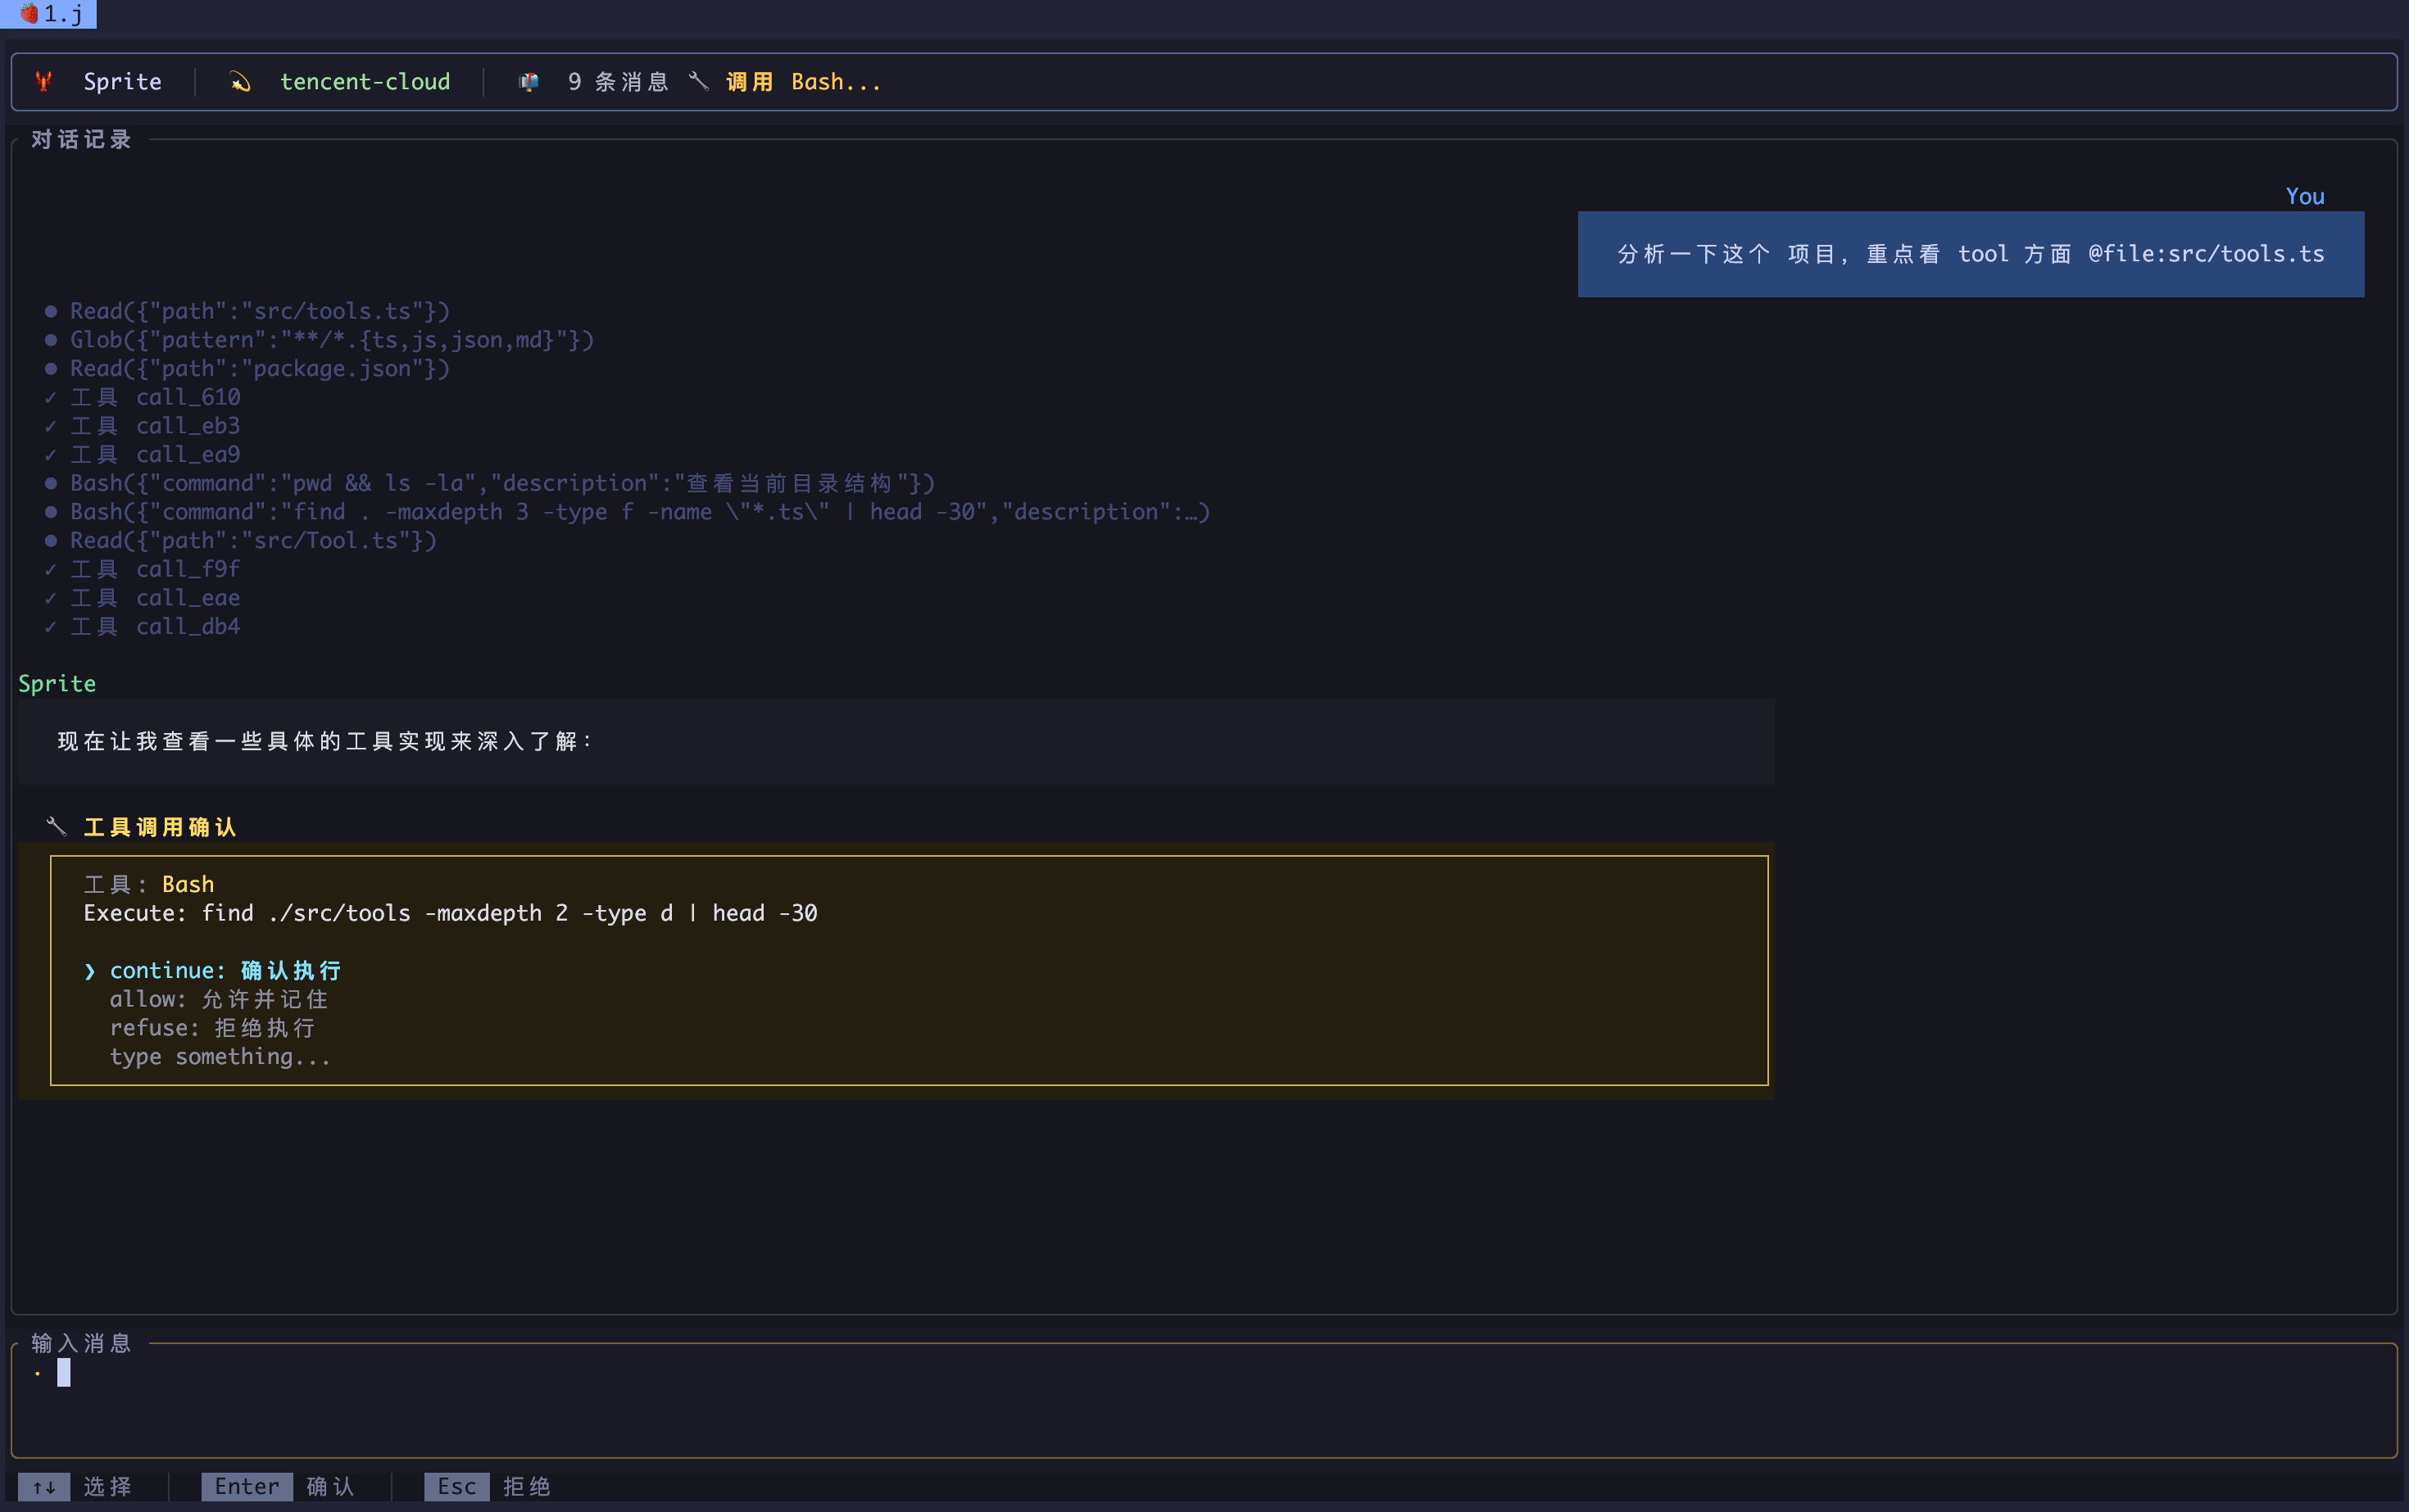Expand the Read src/tools.ts tool call
Viewport: 2409px width, 1512px height.
259,311
